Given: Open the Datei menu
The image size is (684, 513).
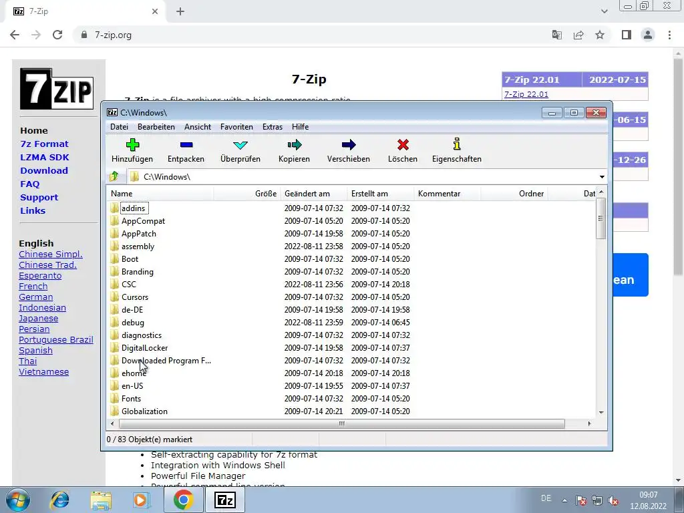Looking at the screenshot, I should point(119,126).
